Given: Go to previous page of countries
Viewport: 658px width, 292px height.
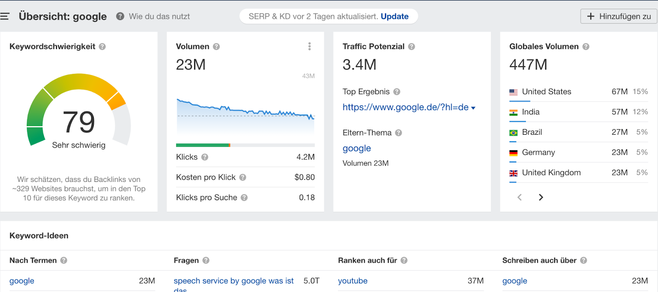Looking at the screenshot, I should (519, 198).
